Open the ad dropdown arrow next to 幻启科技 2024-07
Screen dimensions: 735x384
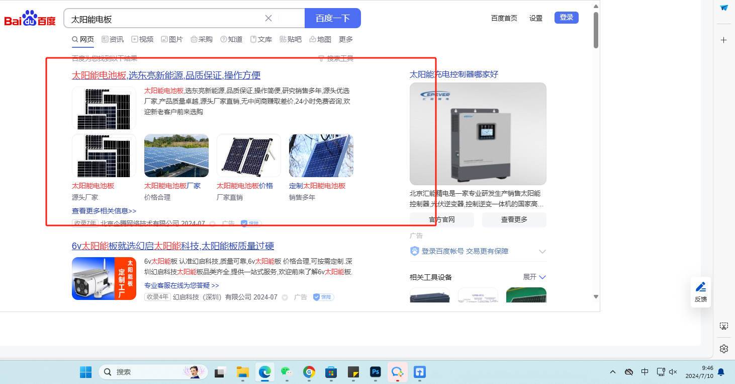285,297
